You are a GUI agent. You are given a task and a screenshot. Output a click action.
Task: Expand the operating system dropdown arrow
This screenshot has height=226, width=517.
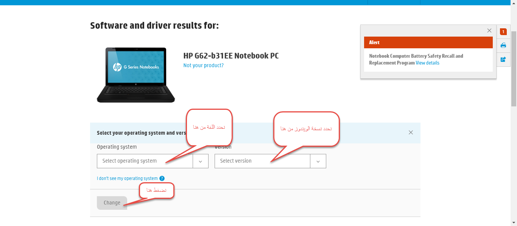[x=201, y=161]
